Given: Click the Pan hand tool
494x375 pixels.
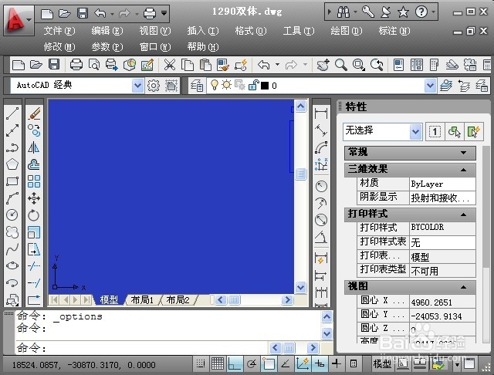Looking at the screenshot, I should (323, 65).
